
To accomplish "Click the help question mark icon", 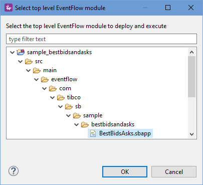I will pyautogui.click(x=14, y=171).
